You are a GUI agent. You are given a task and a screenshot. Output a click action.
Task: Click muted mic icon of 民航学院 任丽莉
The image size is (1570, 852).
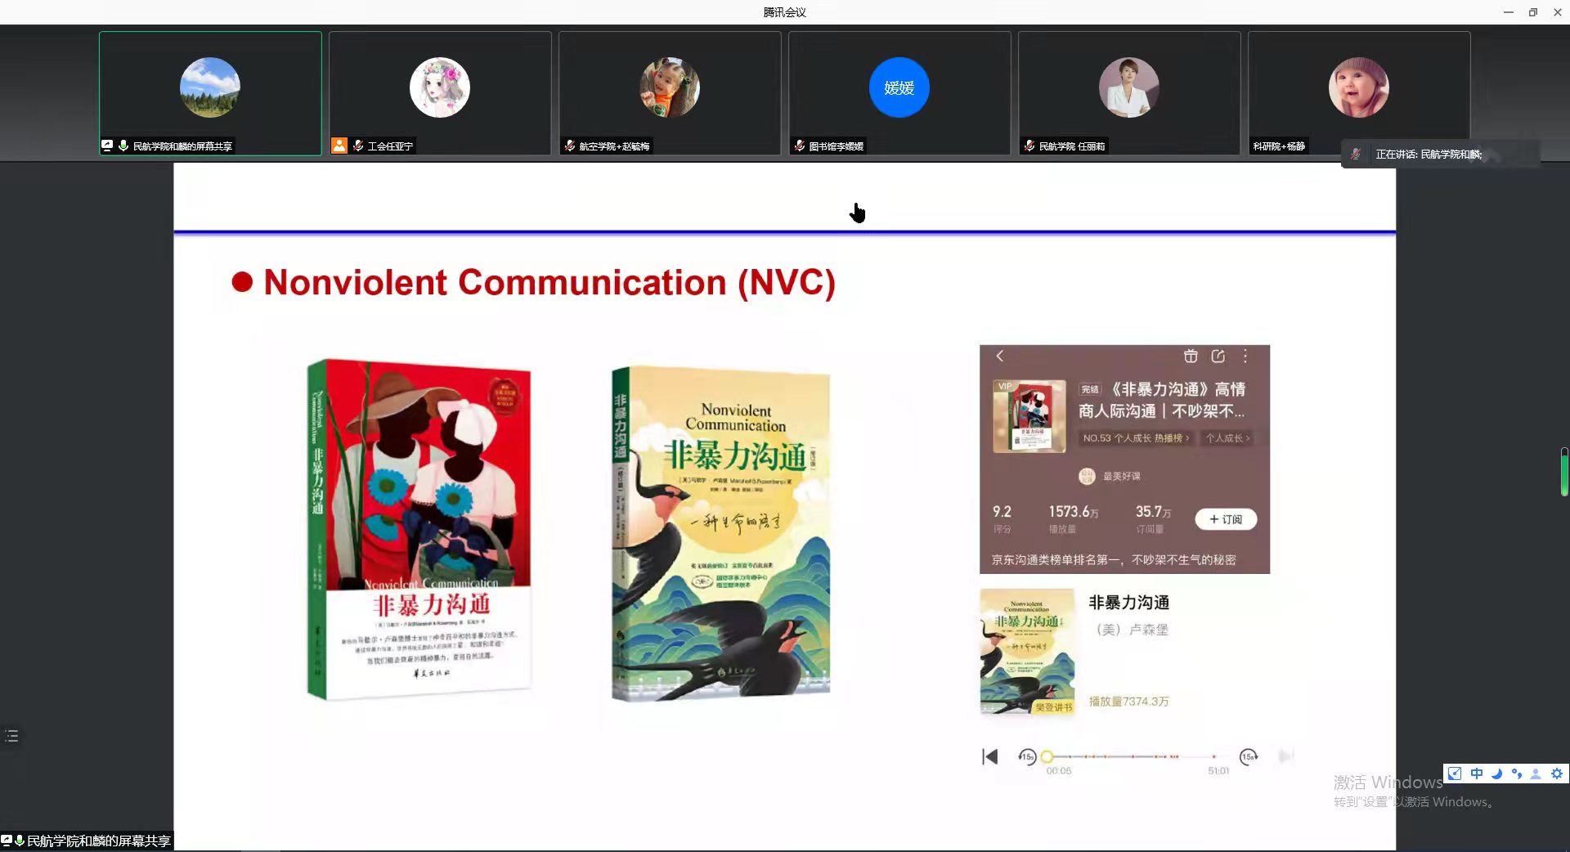click(x=1029, y=146)
